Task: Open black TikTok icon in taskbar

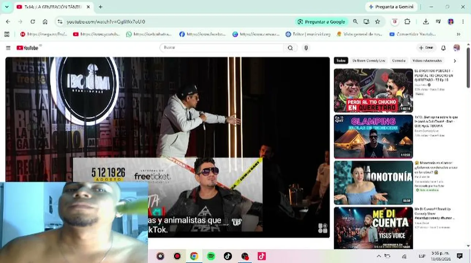Action: coord(228,256)
